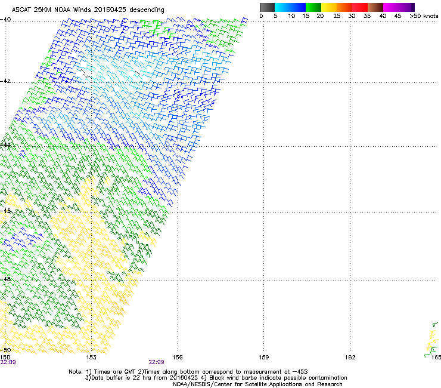
Task: Click the magenta 40-45 knots legend color
Action: pyautogui.click(x=391, y=7)
